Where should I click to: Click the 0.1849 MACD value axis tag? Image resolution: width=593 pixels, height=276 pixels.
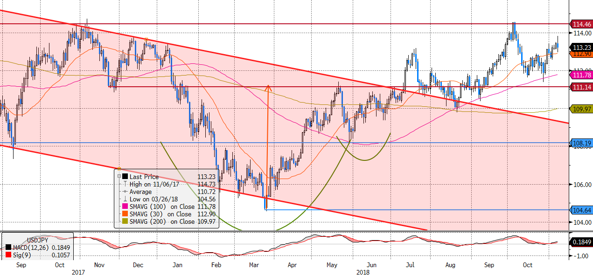582,242
